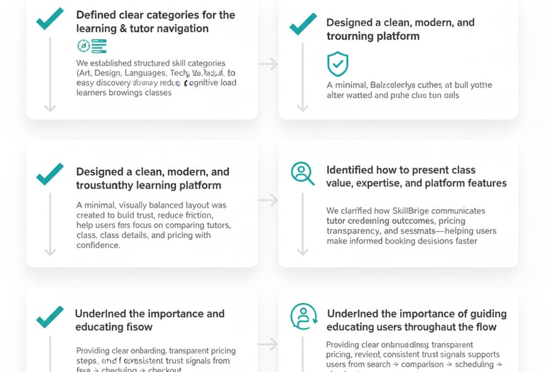Screen dimensions: 545x372
Task: Click the teal checkmark in the 'trourning platform' card
Action: point(303,24)
